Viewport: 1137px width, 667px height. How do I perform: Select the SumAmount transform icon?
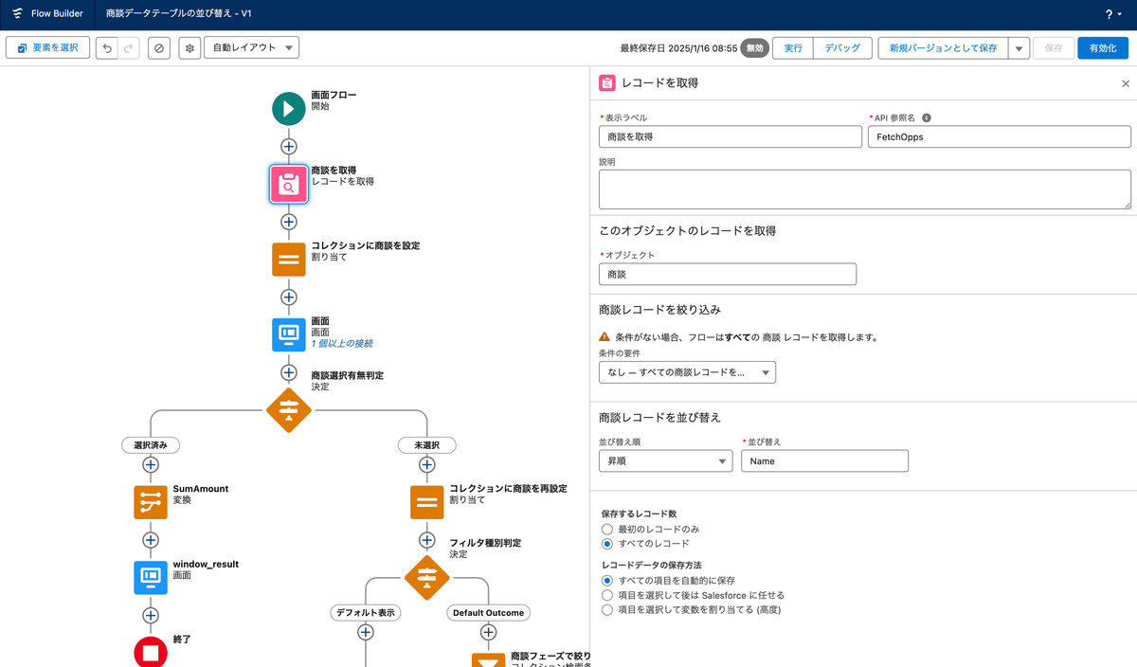point(151,502)
